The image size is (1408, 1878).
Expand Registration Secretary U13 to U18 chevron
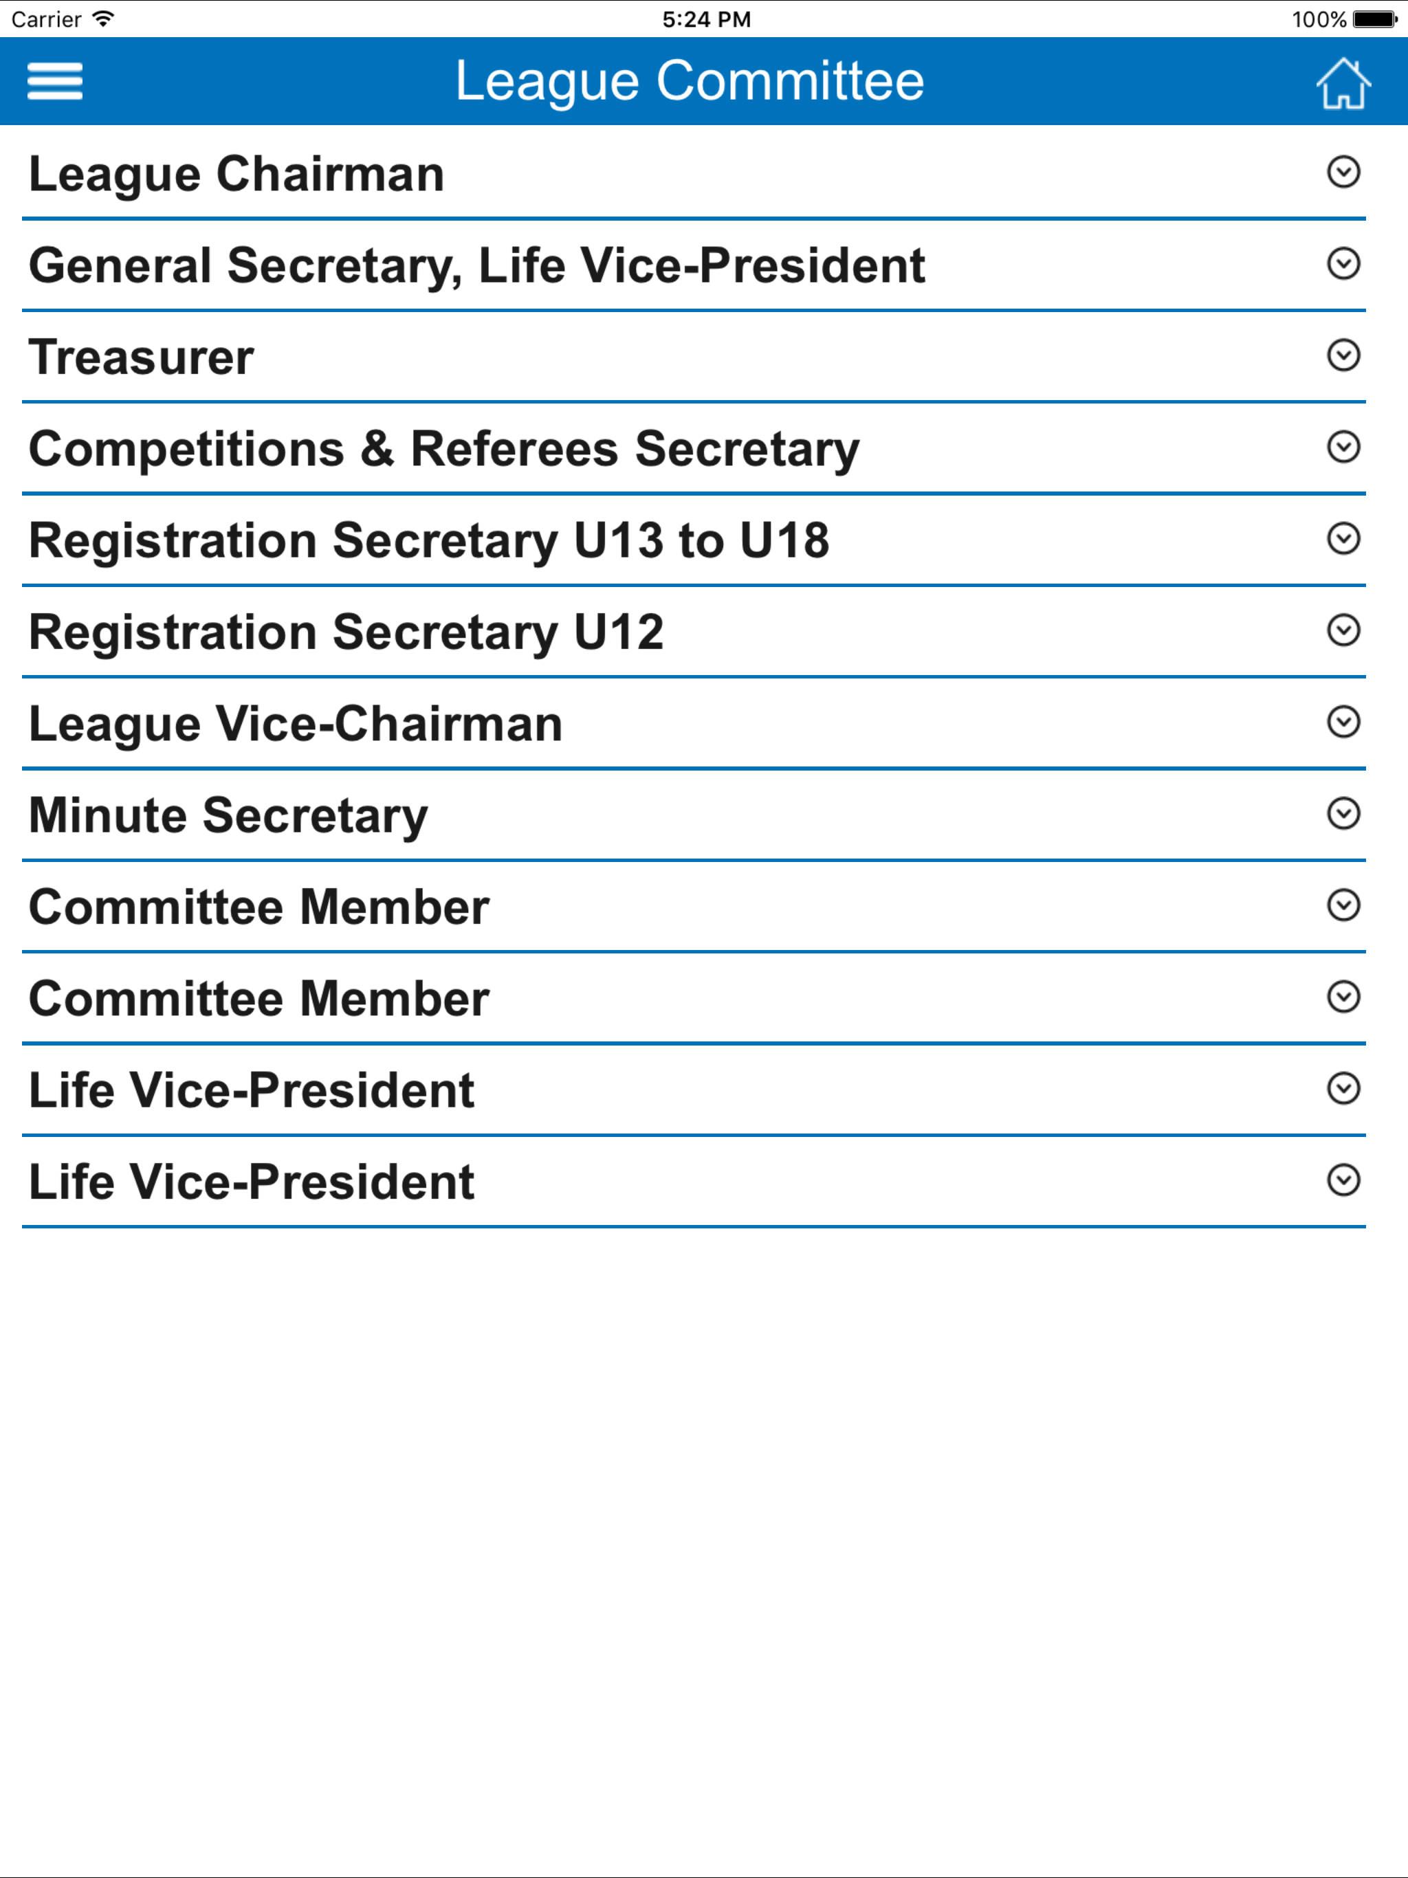pyautogui.click(x=1343, y=539)
